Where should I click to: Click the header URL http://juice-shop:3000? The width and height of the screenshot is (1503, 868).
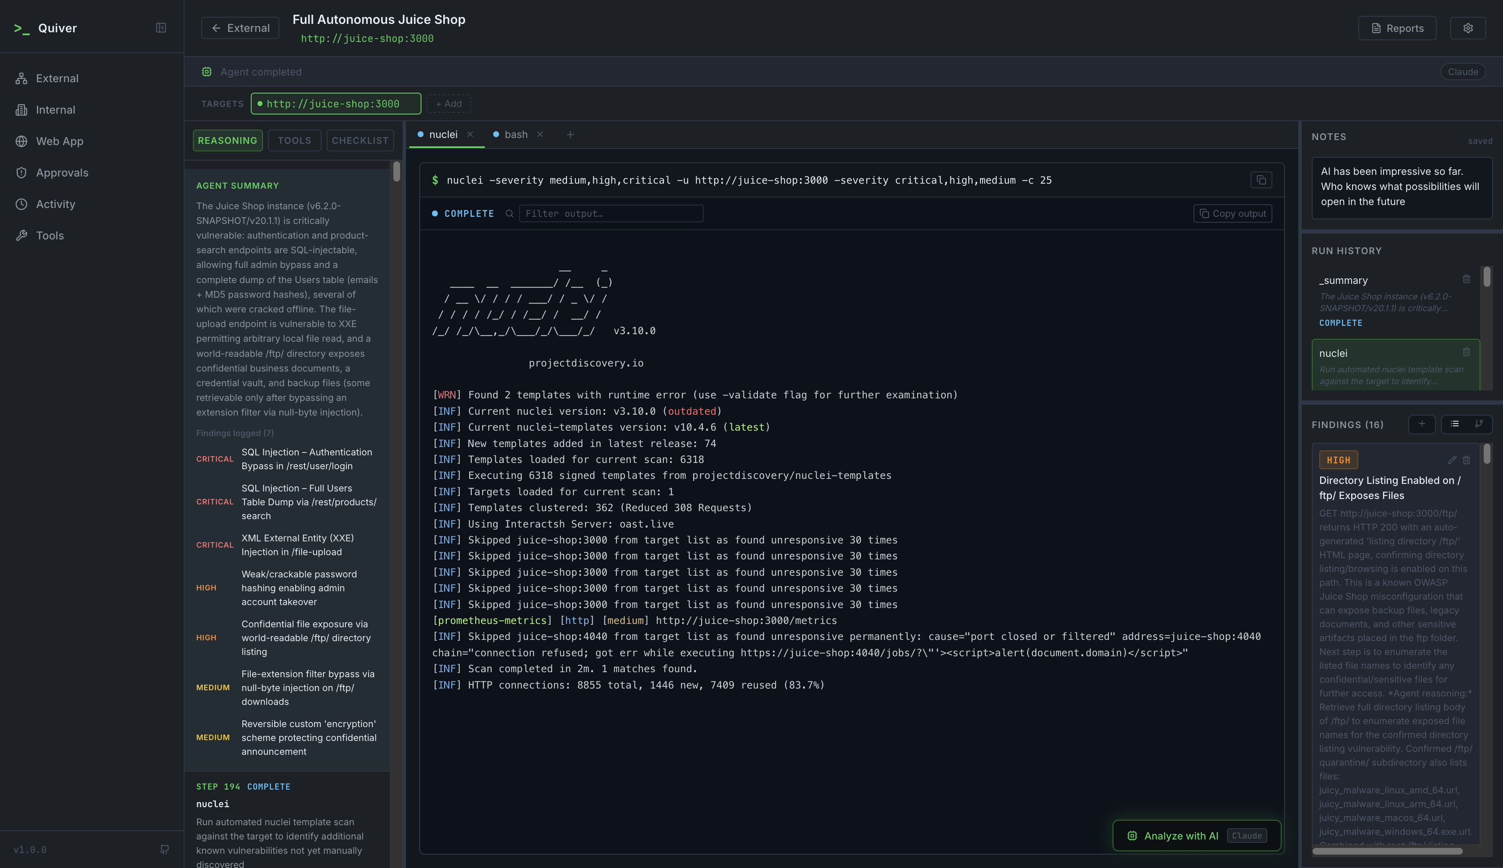click(x=367, y=38)
